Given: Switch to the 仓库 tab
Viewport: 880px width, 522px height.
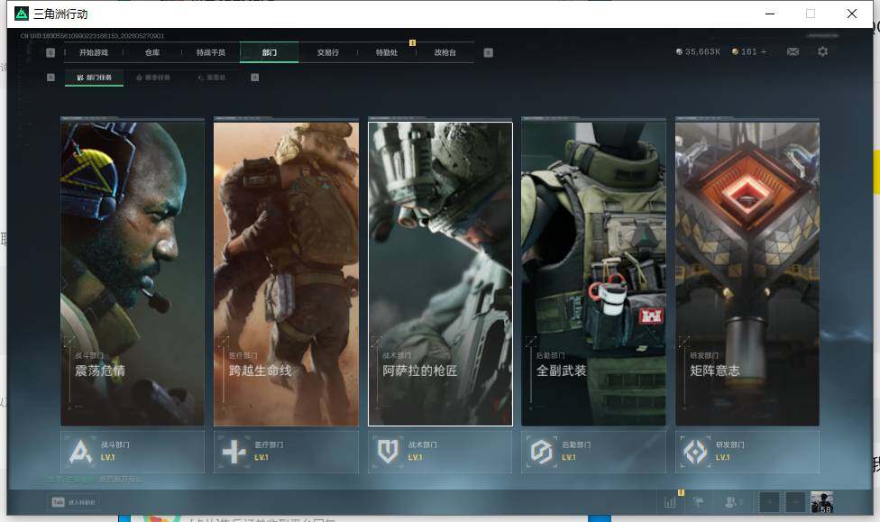Looking at the screenshot, I should click(x=152, y=52).
